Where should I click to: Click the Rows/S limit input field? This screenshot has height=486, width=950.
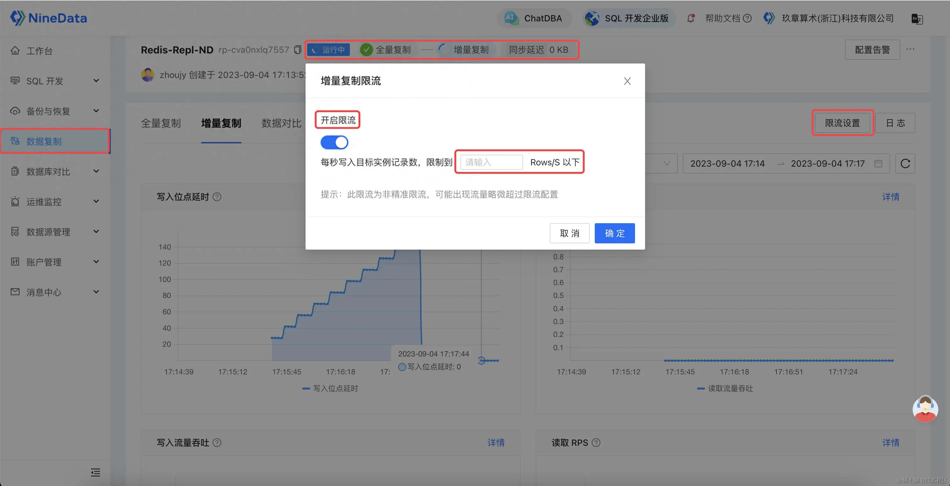coord(491,162)
